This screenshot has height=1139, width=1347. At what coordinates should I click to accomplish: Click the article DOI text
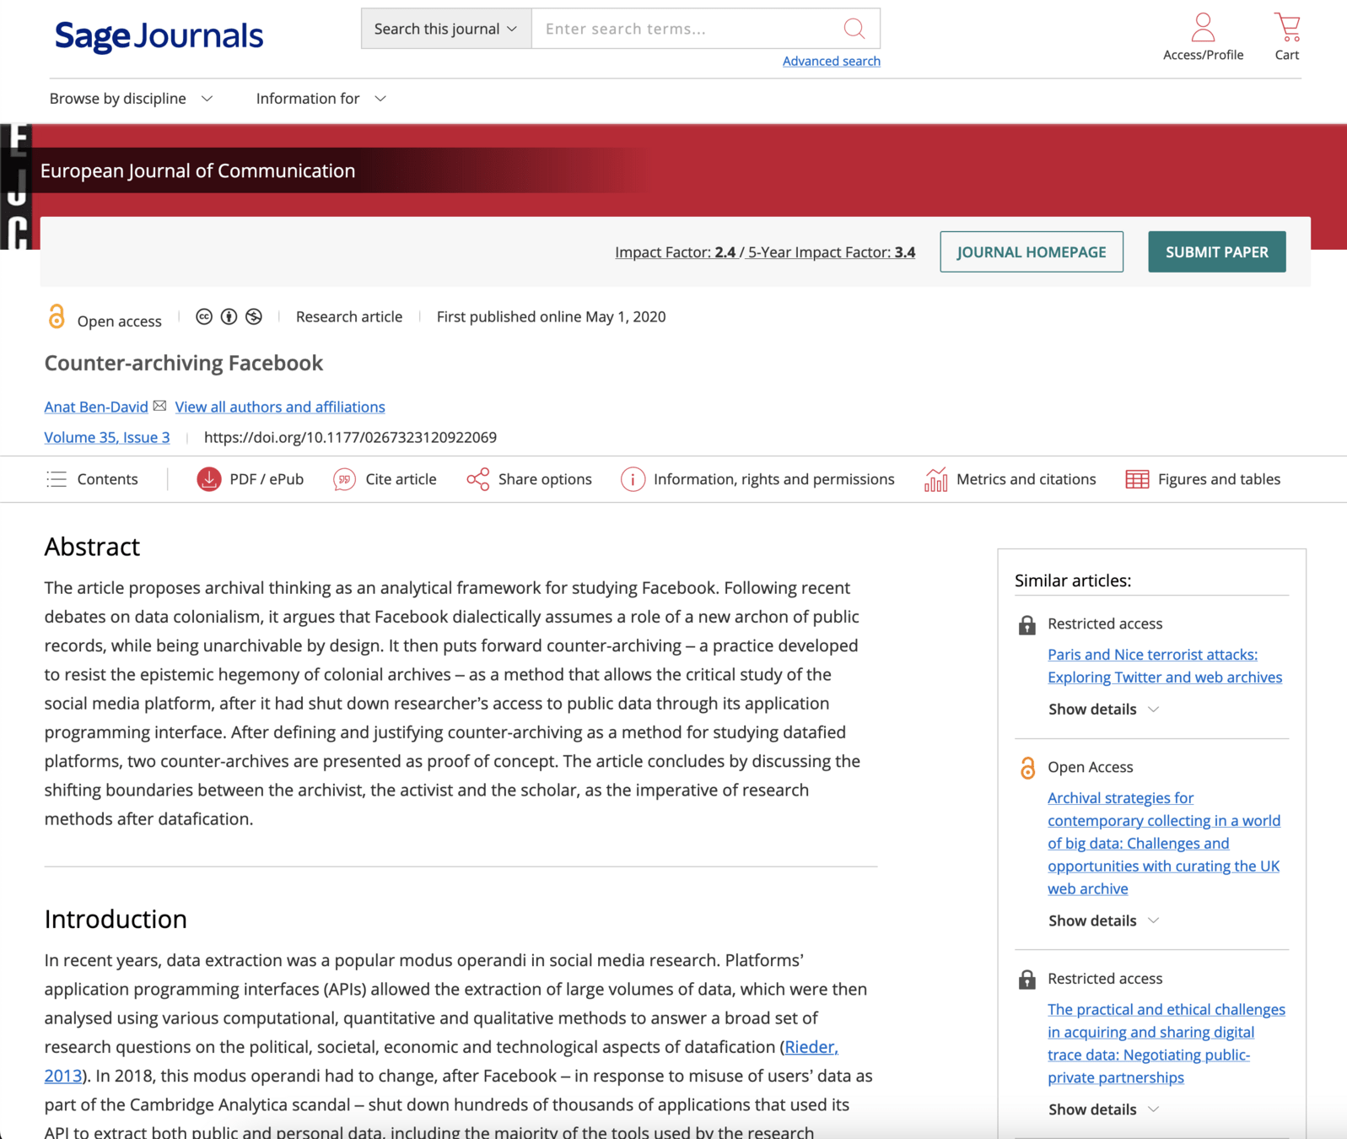350,437
